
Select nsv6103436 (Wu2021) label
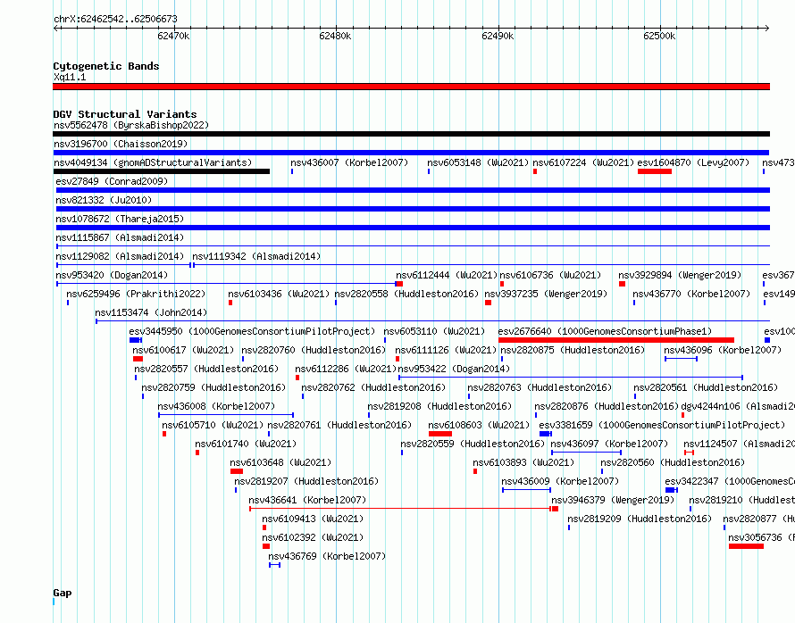coord(279,294)
